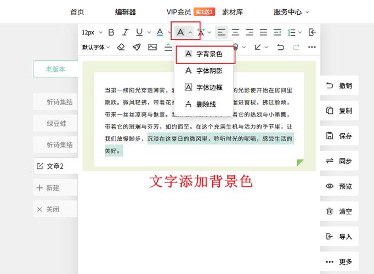
Task: Click the 复制 copy button
Action: (x=339, y=111)
